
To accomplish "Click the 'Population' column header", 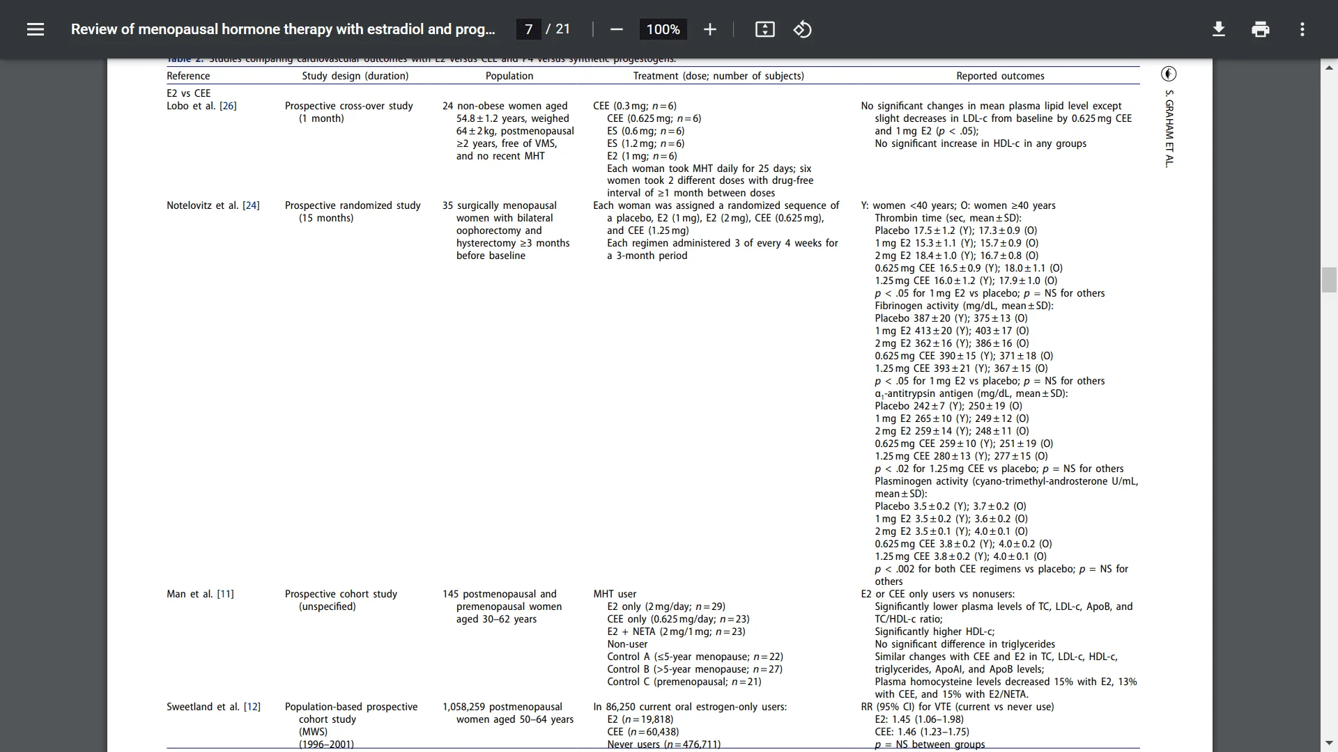I will pyautogui.click(x=509, y=76).
